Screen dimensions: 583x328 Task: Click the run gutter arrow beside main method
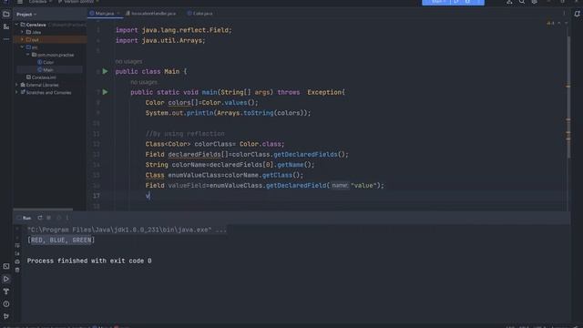pyautogui.click(x=106, y=92)
